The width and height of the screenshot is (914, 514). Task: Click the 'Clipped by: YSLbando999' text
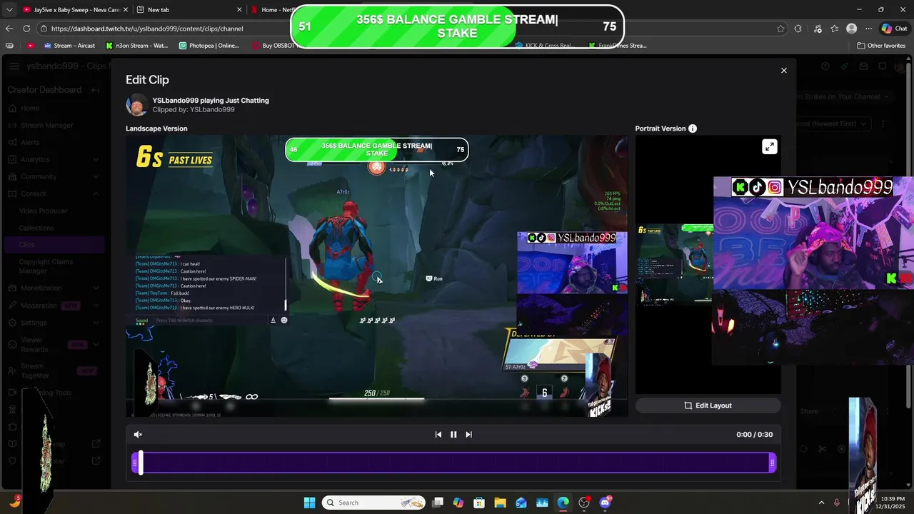194,110
